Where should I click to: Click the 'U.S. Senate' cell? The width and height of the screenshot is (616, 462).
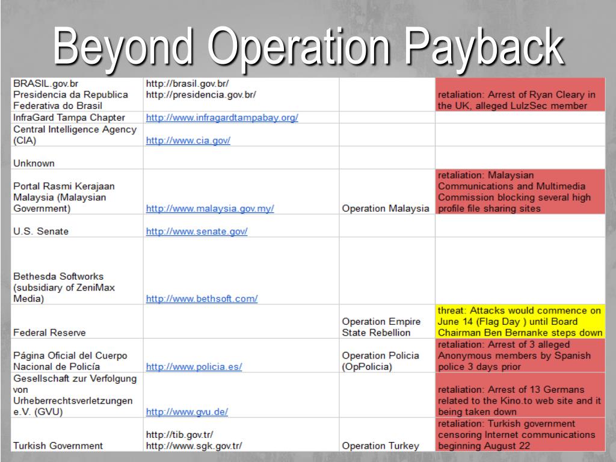(x=77, y=226)
